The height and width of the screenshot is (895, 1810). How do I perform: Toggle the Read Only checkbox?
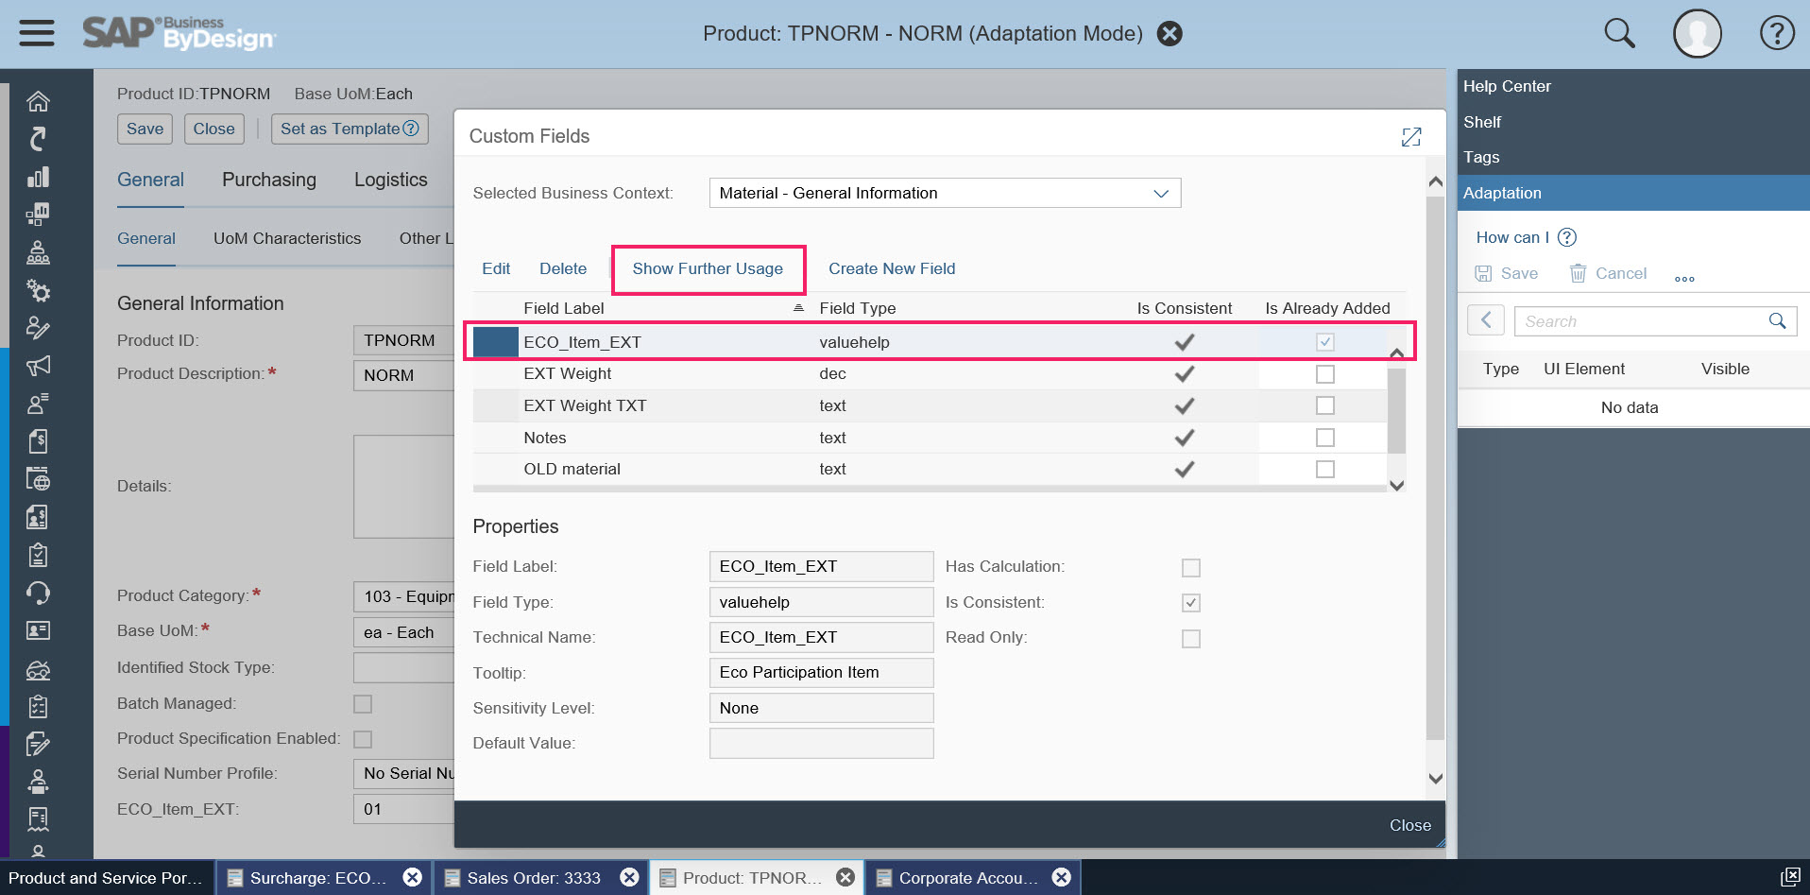pyautogui.click(x=1191, y=639)
